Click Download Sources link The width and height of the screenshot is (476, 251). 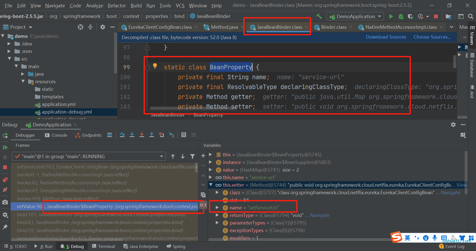coord(386,37)
